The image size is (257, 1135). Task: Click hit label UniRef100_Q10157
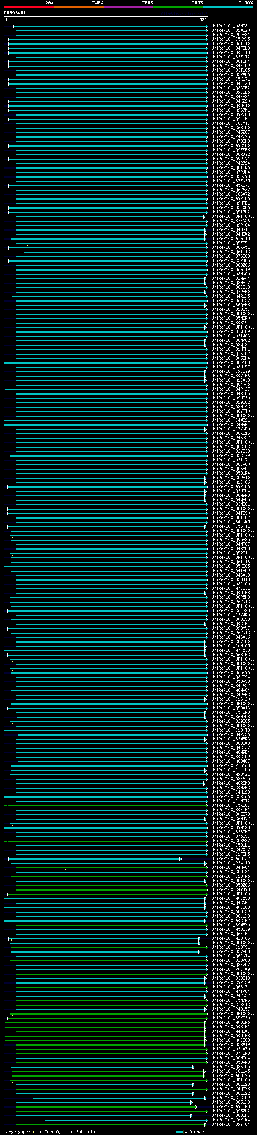click(x=230, y=309)
